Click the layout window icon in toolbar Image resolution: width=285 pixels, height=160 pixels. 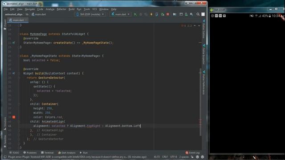point(181,14)
